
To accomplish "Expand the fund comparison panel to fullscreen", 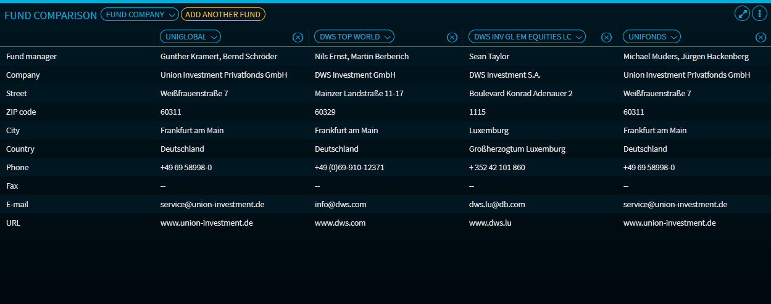I will coord(742,14).
